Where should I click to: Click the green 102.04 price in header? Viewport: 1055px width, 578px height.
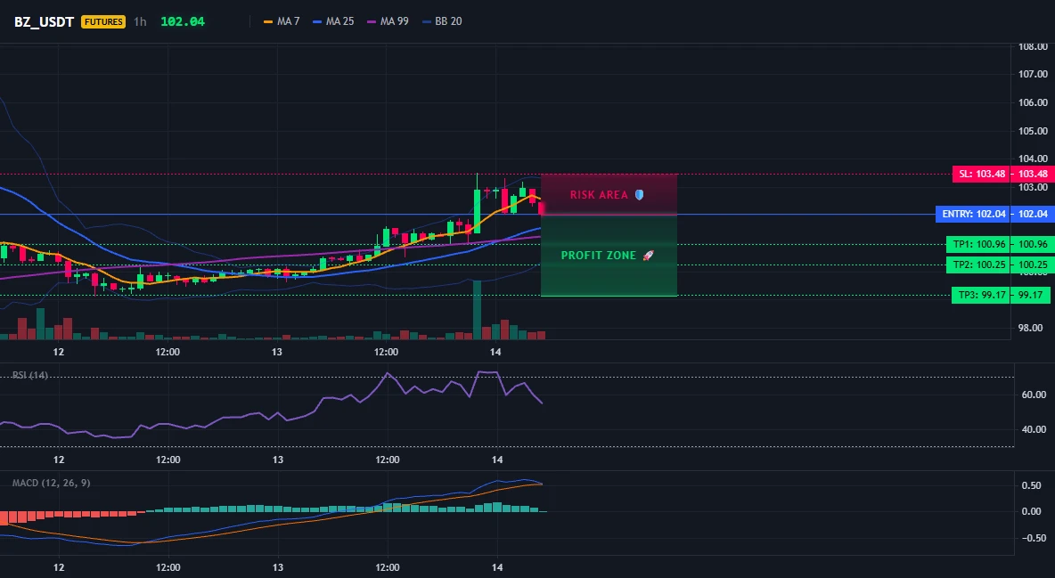[x=183, y=21]
